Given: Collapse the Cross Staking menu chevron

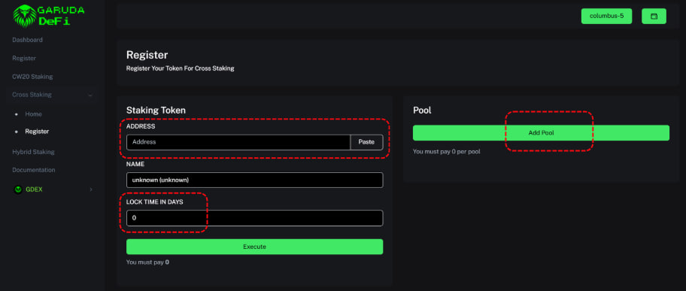Looking at the screenshot, I should [90, 95].
